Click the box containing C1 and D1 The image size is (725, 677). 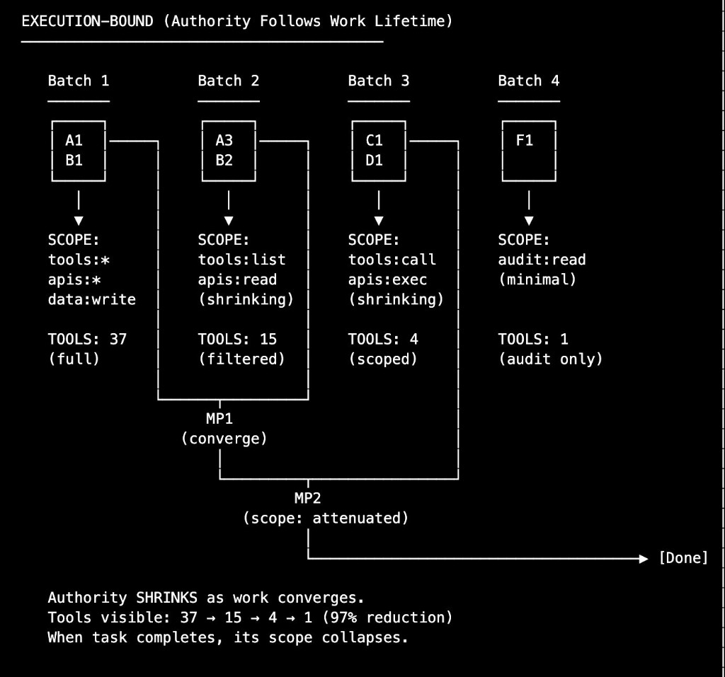[x=379, y=151]
